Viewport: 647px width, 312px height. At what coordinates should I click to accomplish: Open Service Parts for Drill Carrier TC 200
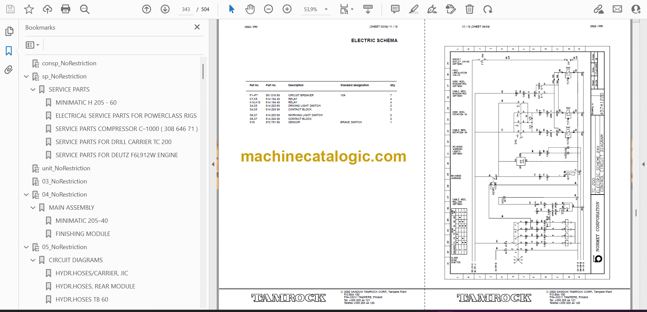[x=114, y=142]
